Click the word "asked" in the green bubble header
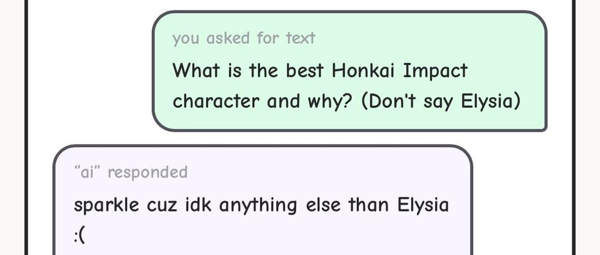 [229, 38]
